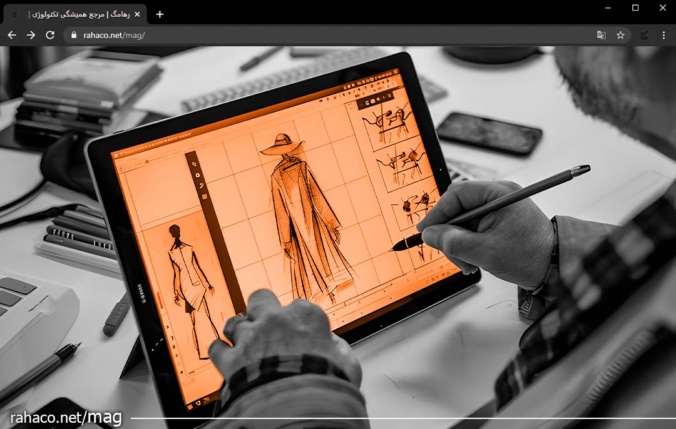
Task: View site info via the padlock icon
Action: (x=74, y=35)
